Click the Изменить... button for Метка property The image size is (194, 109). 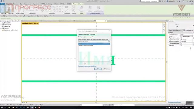(186, 36)
